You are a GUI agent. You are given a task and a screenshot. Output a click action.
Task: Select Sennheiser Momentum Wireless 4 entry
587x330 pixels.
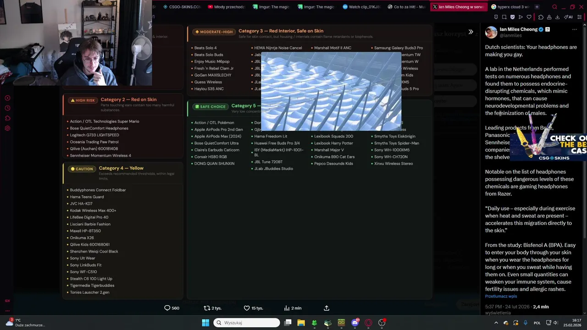100,156
